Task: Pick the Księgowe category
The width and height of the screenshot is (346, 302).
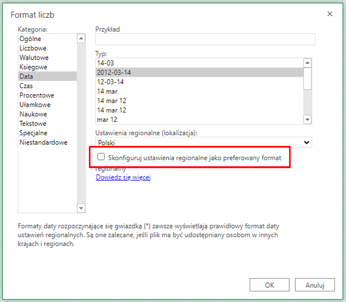Action: tap(47, 67)
